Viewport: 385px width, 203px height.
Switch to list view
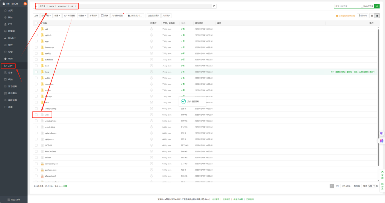pyautogui.click(x=377, y=15)
